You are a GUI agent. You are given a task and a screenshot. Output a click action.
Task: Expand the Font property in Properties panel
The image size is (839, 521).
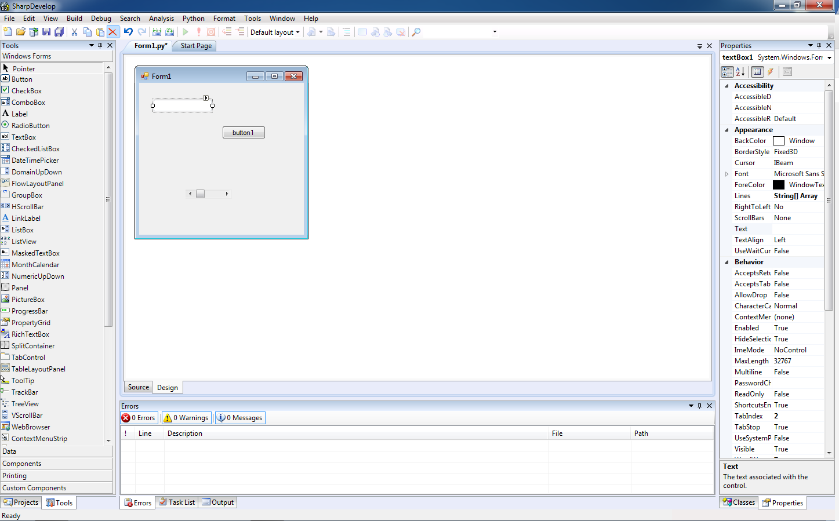tap(727, 173)
